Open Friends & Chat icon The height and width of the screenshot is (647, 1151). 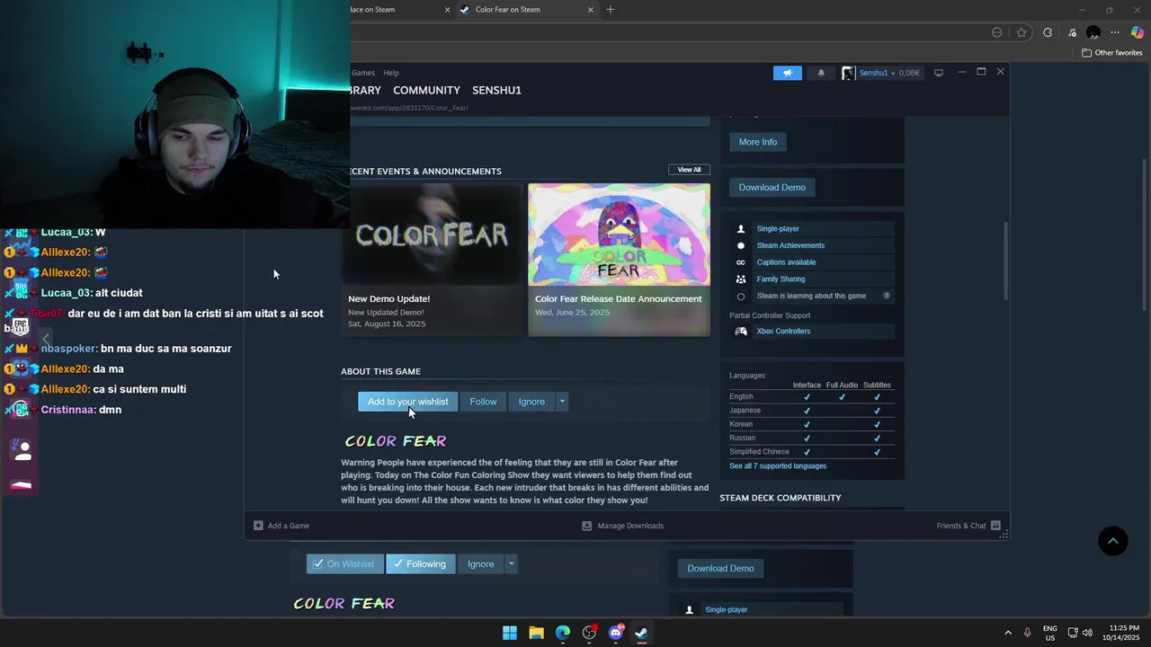coord(995,526)
